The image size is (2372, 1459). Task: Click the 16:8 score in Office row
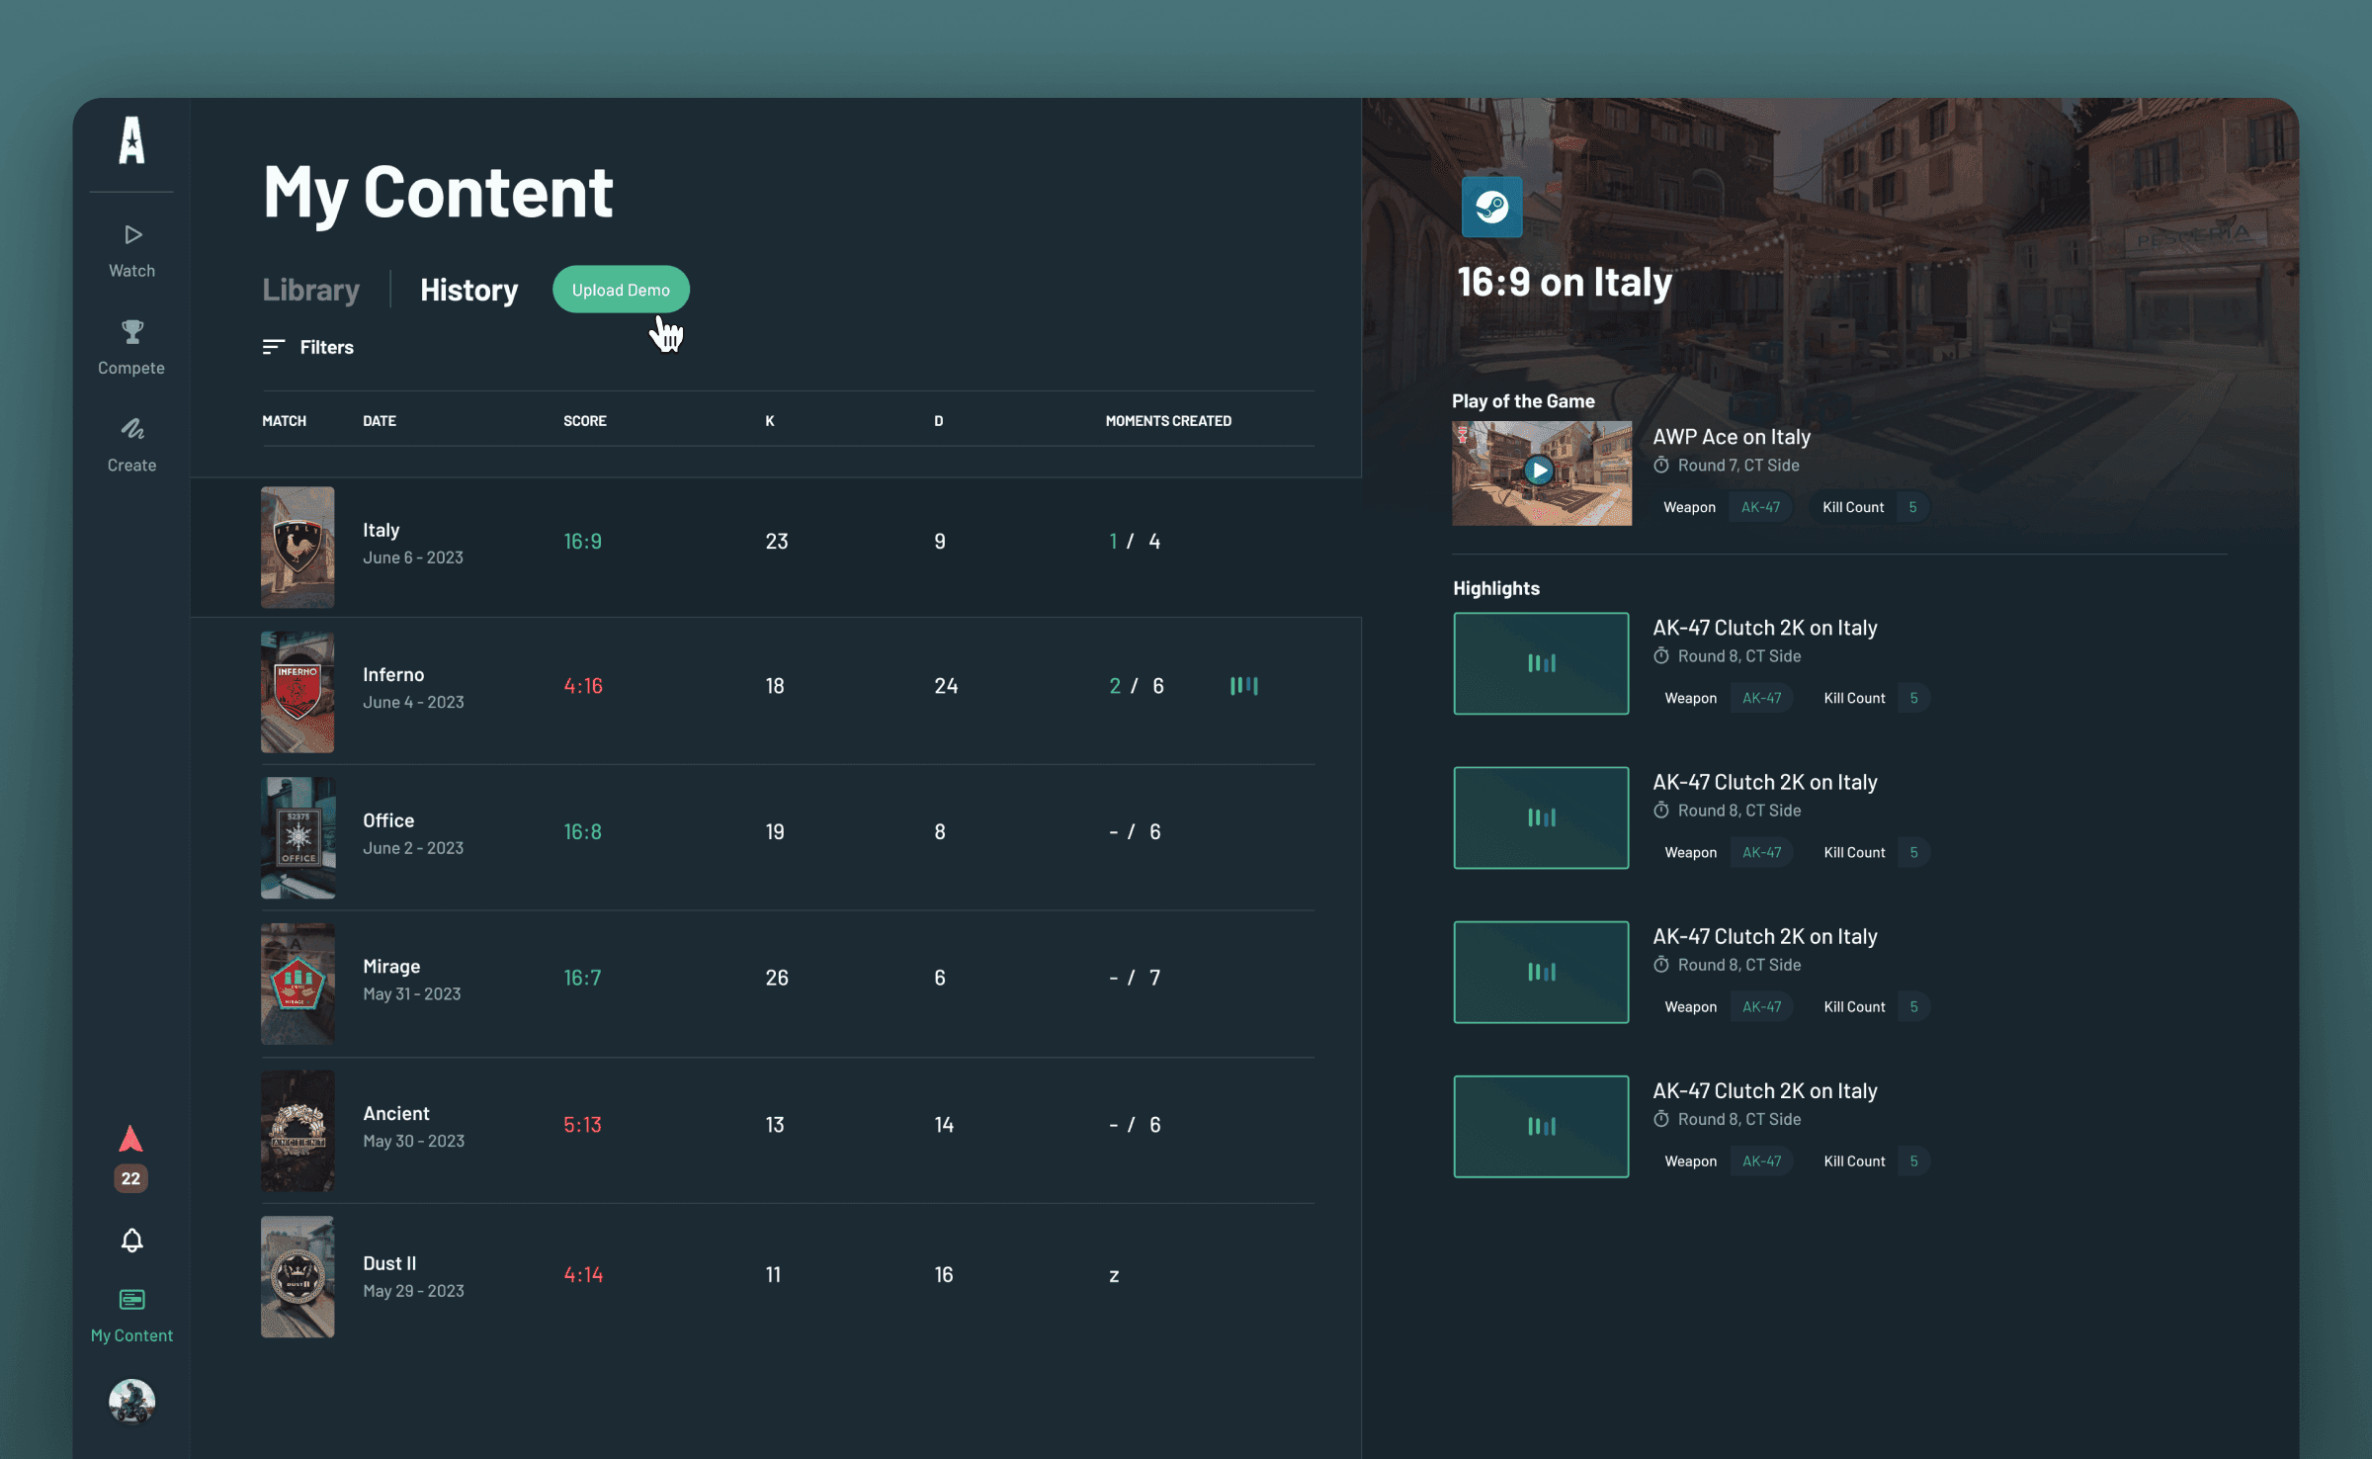click(582, 831)
